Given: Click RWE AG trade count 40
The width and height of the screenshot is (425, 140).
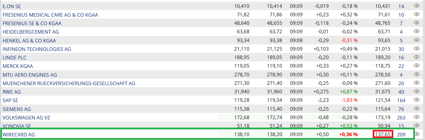Looking at the screenshot, I should (401, 92).
